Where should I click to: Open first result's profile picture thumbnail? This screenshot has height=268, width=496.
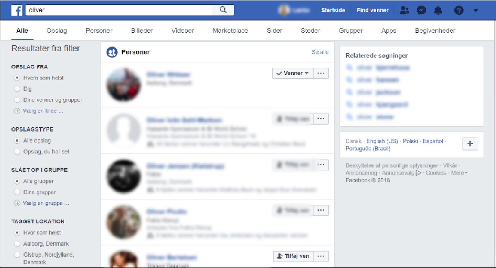pos(124,85)
